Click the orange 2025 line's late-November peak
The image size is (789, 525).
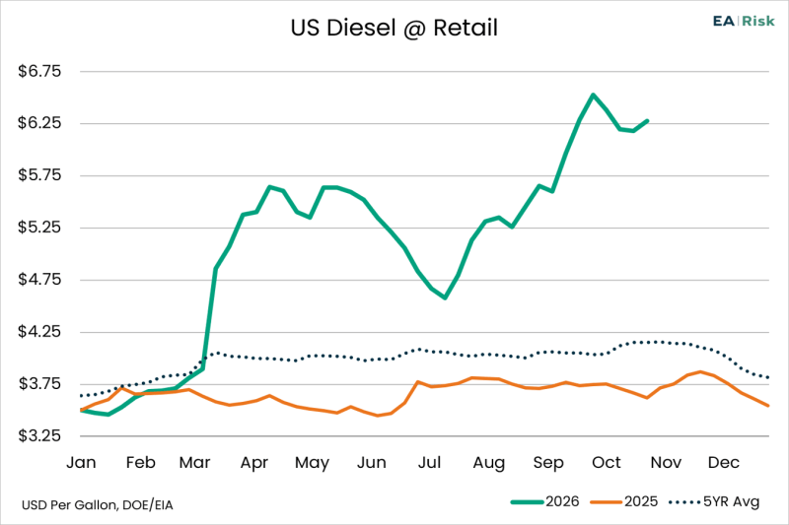(x=700, y=371)
